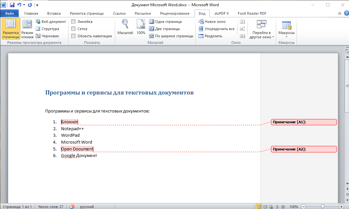Image resolution: width=349 pixels, height=209 pixels.
Task: Click the Блокнот list item
Action: click(x=70, y=122)
